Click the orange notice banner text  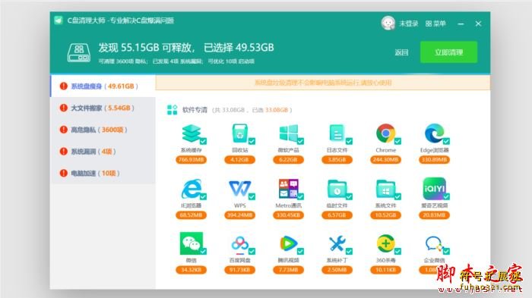coord(323,83)
